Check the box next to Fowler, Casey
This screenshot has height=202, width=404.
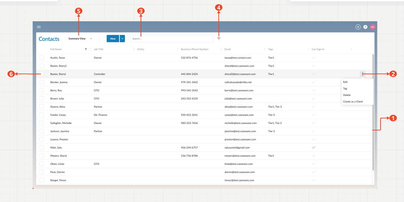point(41,115)
